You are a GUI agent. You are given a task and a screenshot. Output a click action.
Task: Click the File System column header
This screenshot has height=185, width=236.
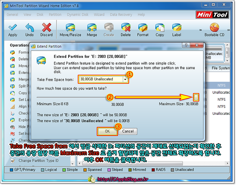(x=219, y=68)
